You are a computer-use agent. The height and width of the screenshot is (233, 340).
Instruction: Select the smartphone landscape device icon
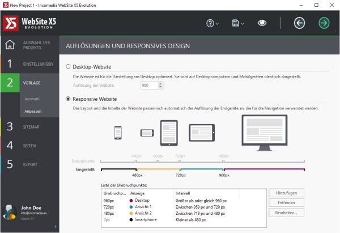147,133
